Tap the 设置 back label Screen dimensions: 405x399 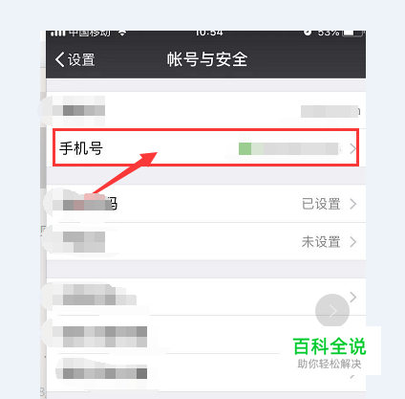point(81,59)
